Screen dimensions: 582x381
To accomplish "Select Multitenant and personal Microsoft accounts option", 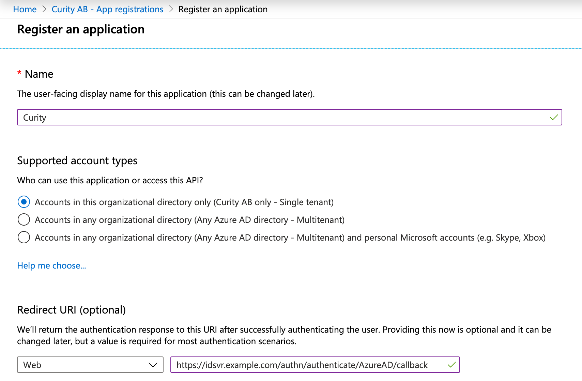I will coord(24,237).
